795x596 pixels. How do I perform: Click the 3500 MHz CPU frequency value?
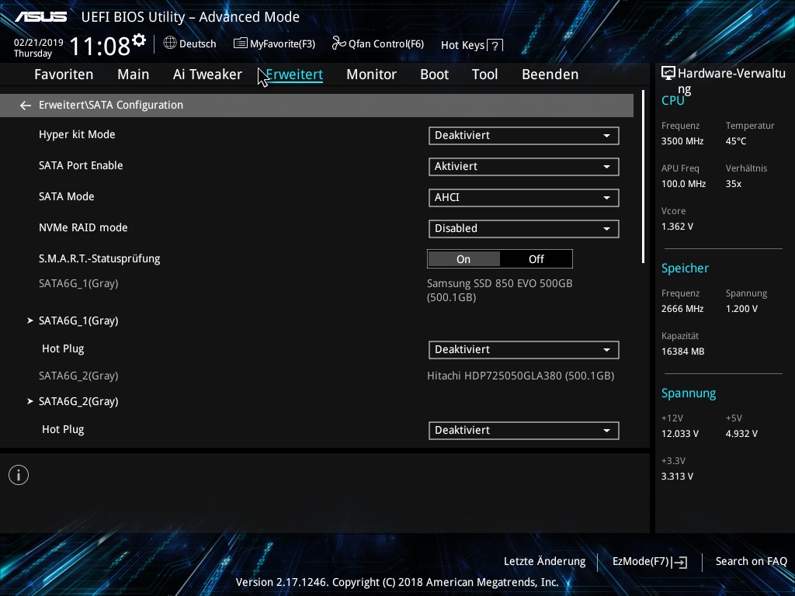(682, 141)
